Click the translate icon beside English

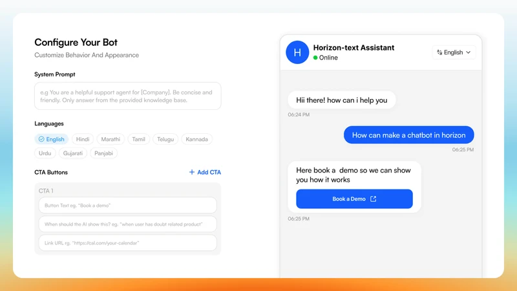pyautogui.click(x=439, y=52)
